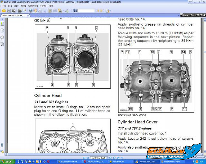Open the Comments menu

(x=33, y=6)
